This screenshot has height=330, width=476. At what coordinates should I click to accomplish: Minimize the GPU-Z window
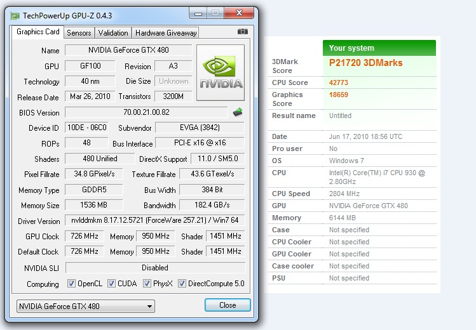click(198, 13)
